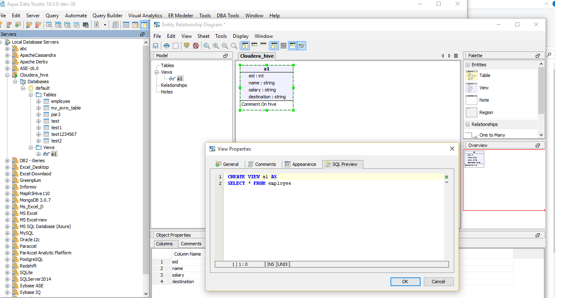The image size is (581, 298).
Task: Open the Comments tab in View Properties dialog
Action: [x=262, y=164]
